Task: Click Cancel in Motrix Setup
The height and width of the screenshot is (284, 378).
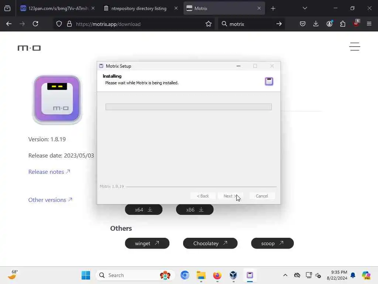Action: pos(262,196)
